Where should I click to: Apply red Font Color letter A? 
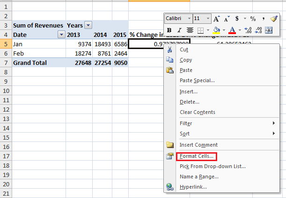click(232, 30)
